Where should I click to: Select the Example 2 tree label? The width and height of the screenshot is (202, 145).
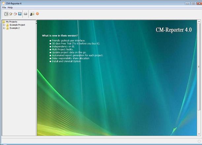click(x=15, y=28)
